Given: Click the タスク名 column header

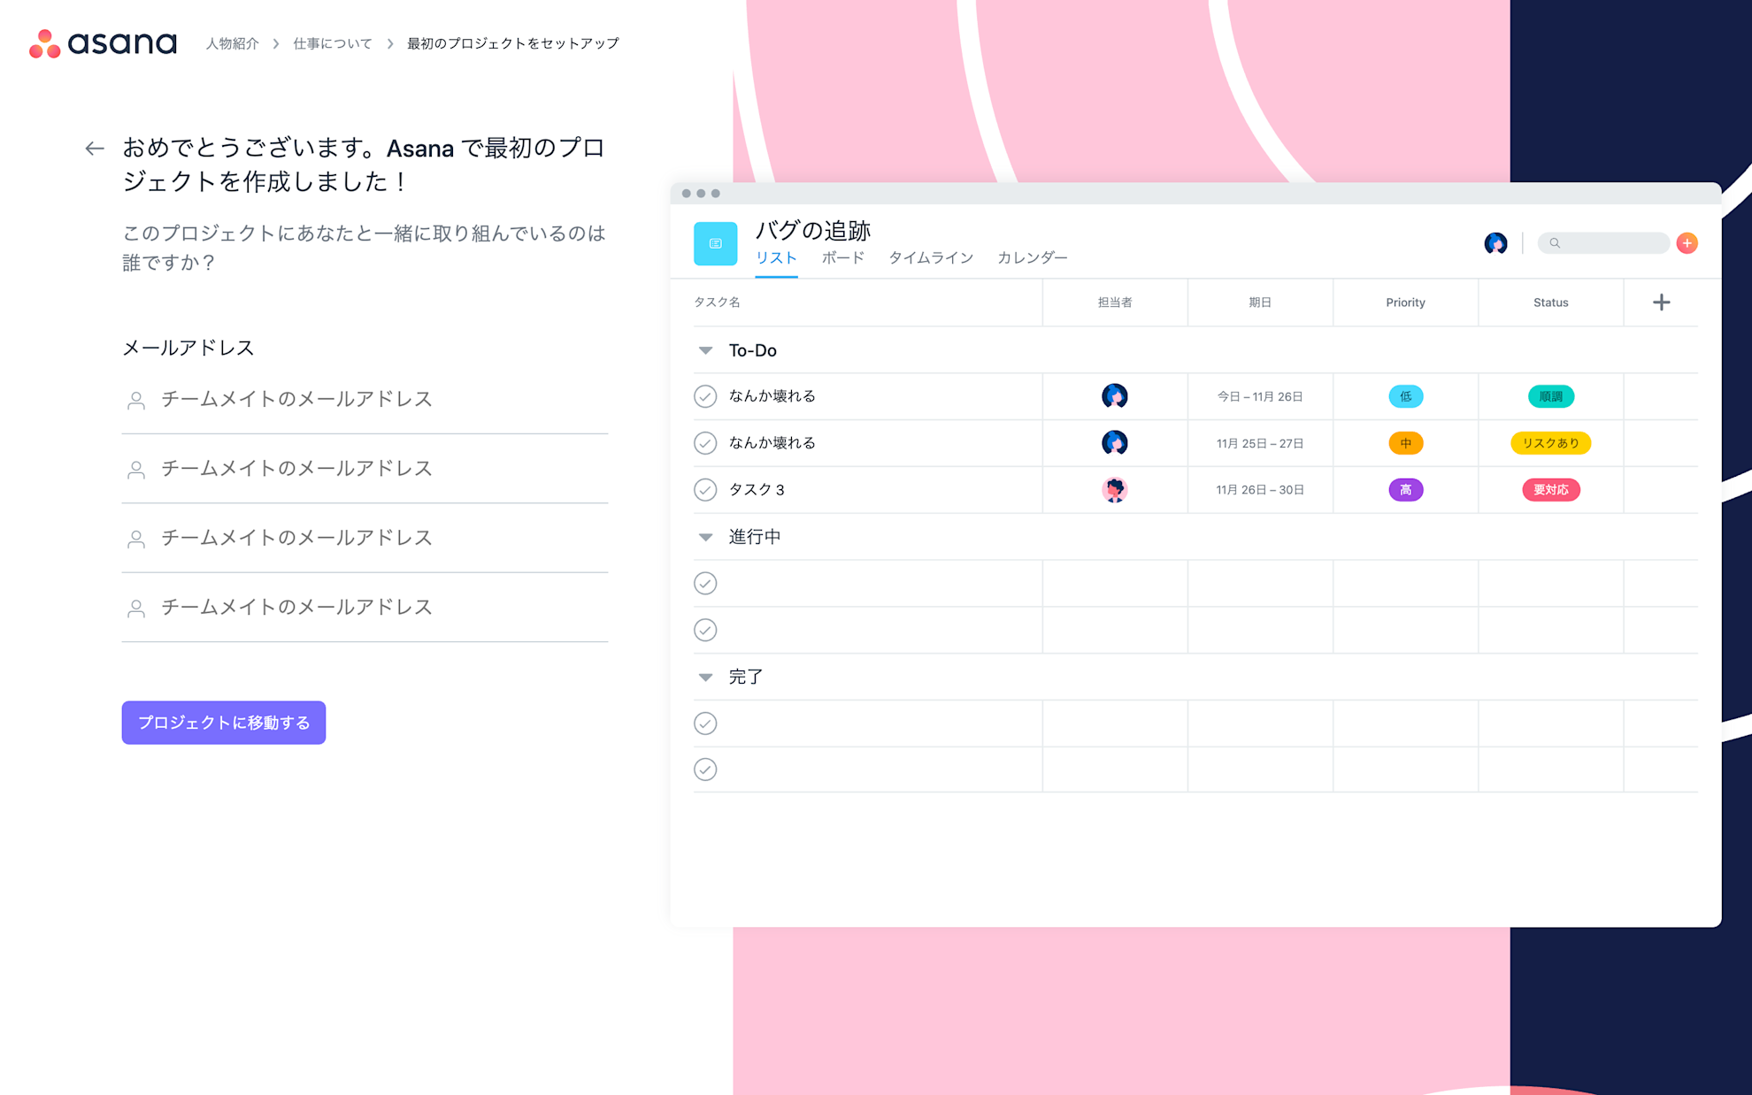Looking at the screenshot, I should coord(717,302).
